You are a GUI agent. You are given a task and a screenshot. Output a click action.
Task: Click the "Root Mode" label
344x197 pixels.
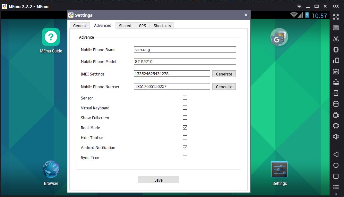pos(90,128)
